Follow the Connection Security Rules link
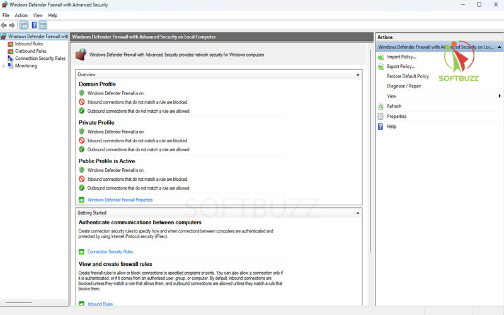 tap(110, 251)
